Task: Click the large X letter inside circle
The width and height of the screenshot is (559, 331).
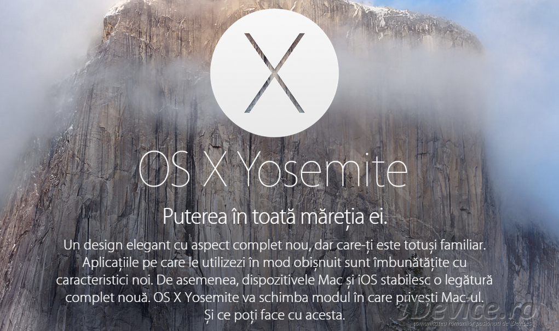Action: pyautogui.click(x=274, y=73)
